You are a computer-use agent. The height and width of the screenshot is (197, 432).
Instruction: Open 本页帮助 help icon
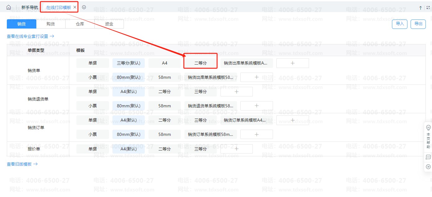point(428,137)
